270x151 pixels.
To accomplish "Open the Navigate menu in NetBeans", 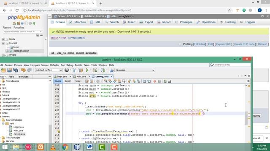I will (35, 65).
